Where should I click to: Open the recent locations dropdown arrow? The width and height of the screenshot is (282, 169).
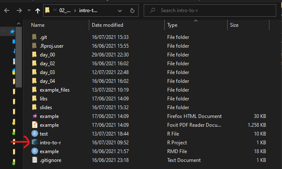[28, 10]
